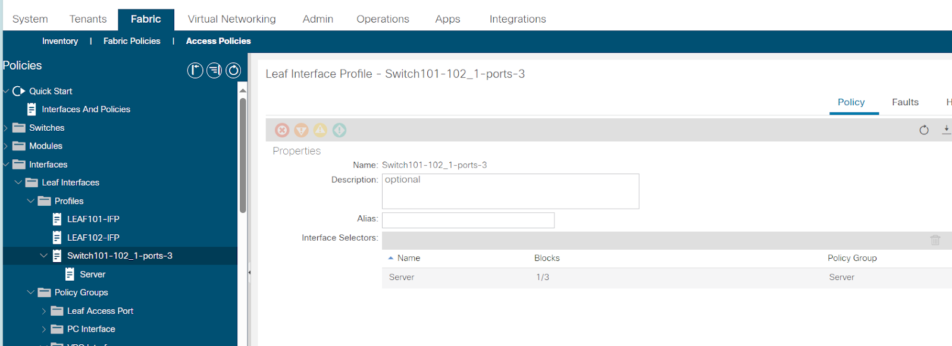Click the orange major fault icon
952x346 pixels.
point(302,130)
